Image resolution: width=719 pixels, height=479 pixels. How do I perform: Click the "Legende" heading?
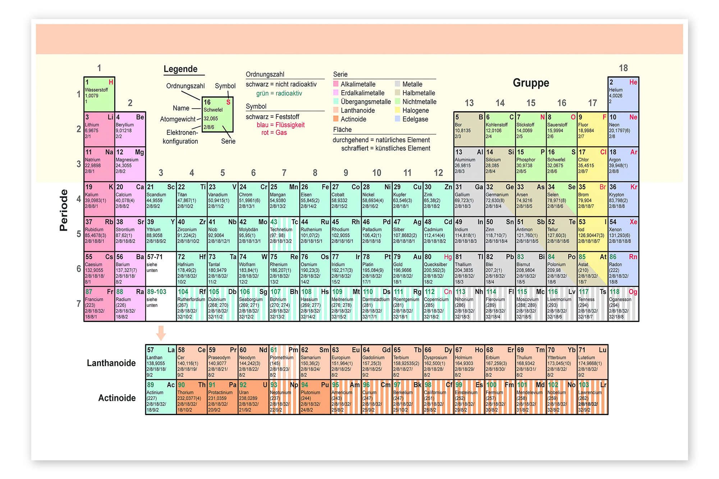[180, 69]
